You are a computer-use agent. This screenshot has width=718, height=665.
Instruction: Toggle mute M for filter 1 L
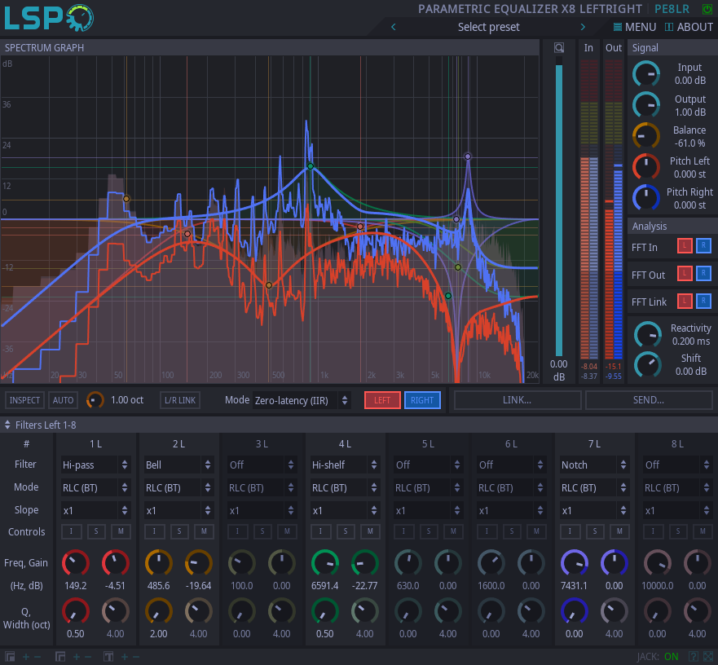[x=121, y=531]
